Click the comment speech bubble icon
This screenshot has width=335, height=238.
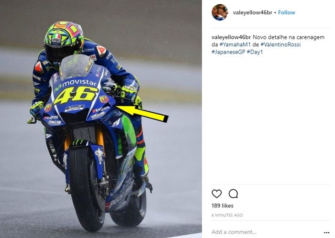(x=233, y=194)
